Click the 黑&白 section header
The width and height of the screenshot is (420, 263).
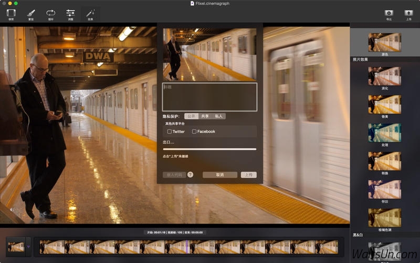click(358, 235)
